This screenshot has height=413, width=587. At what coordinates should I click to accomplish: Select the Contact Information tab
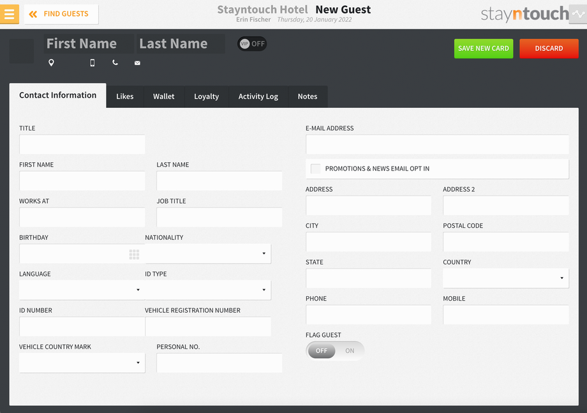(x=57, y=96)
